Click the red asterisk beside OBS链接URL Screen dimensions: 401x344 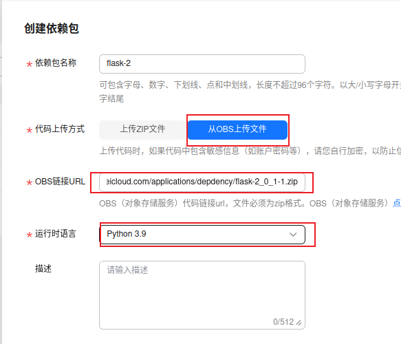coord(30,182)
